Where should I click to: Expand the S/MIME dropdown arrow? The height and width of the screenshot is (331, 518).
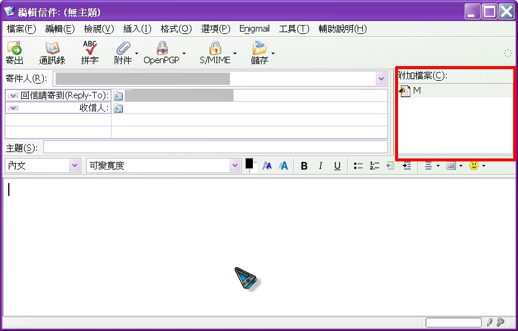tap(235, 53)
